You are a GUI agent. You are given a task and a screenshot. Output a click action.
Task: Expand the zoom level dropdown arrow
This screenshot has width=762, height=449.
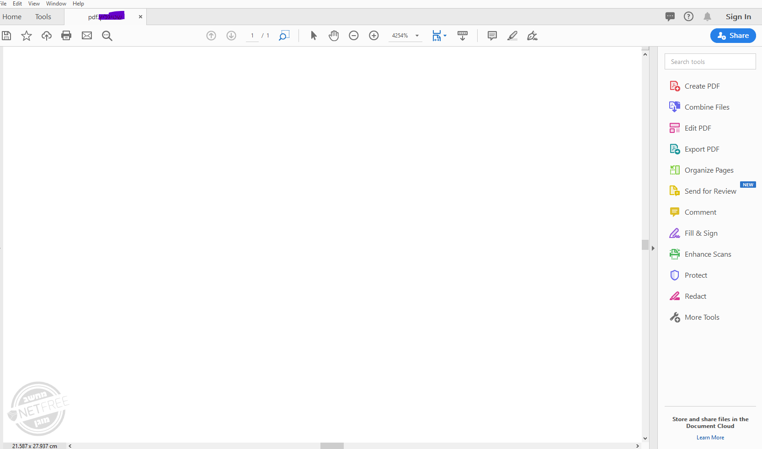click(417, 36)
